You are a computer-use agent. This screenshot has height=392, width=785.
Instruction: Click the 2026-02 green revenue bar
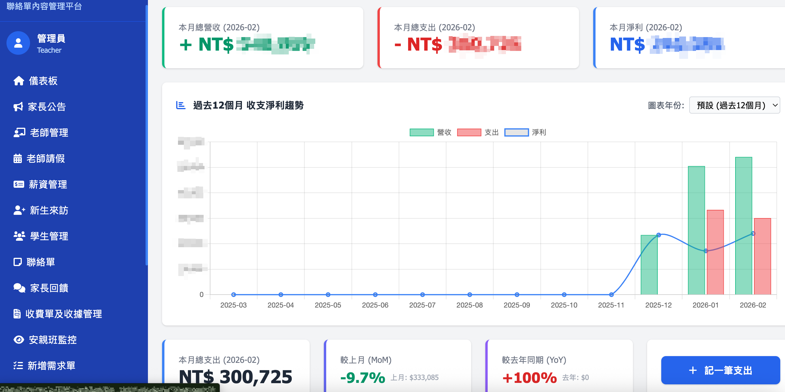pyautogui.click(x=743, y=226)
